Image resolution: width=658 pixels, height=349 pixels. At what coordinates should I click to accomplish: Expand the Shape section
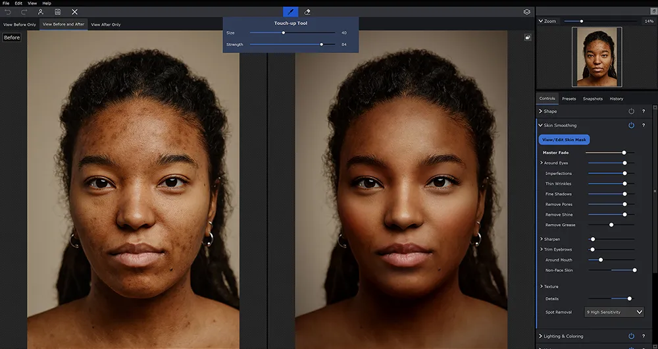click(x=540, y=111)
